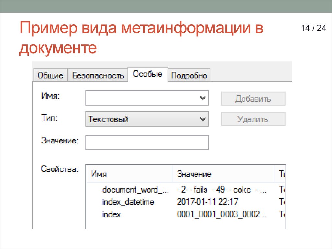Click the Удалить button
Screen dimensions: 332x249
click(253, 119)
